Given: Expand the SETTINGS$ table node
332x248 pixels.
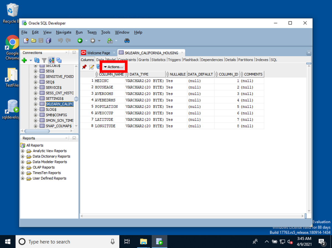Looking at the screenshot, I should pos(35,98).
